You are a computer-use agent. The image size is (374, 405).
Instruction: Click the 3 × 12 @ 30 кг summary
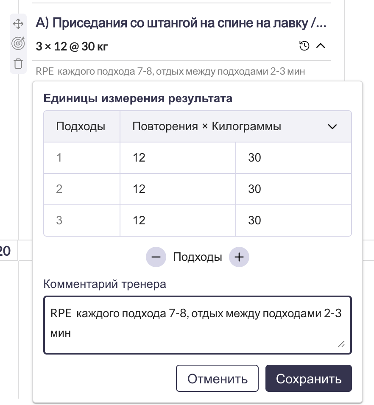(x=72, y=46)
